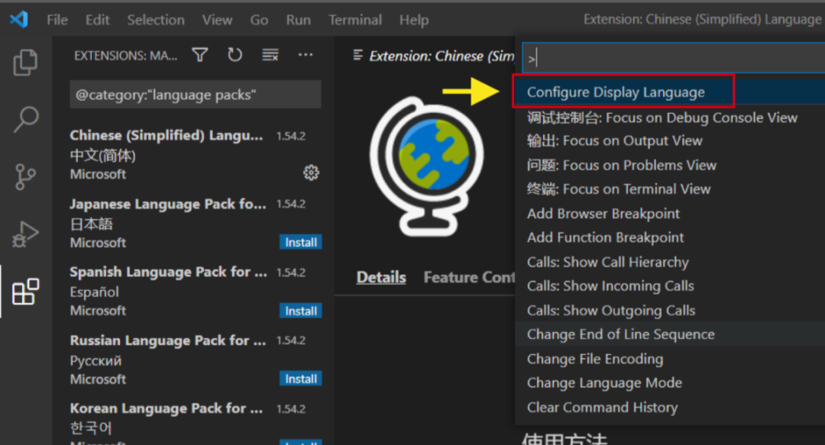Select Add Browser Breakpoint command
The height and width of the screenshot is (445, 825).
pos(670,214)
